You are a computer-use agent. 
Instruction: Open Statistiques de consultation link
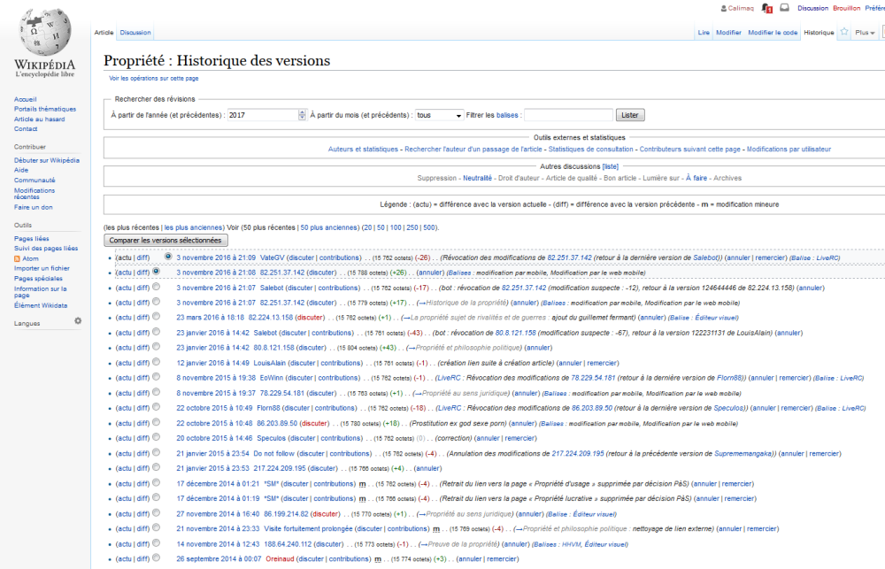(591, 150)
